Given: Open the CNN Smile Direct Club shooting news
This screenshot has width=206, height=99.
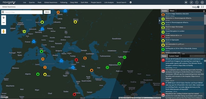Looking at the screenshot, I should pos(183,75).
